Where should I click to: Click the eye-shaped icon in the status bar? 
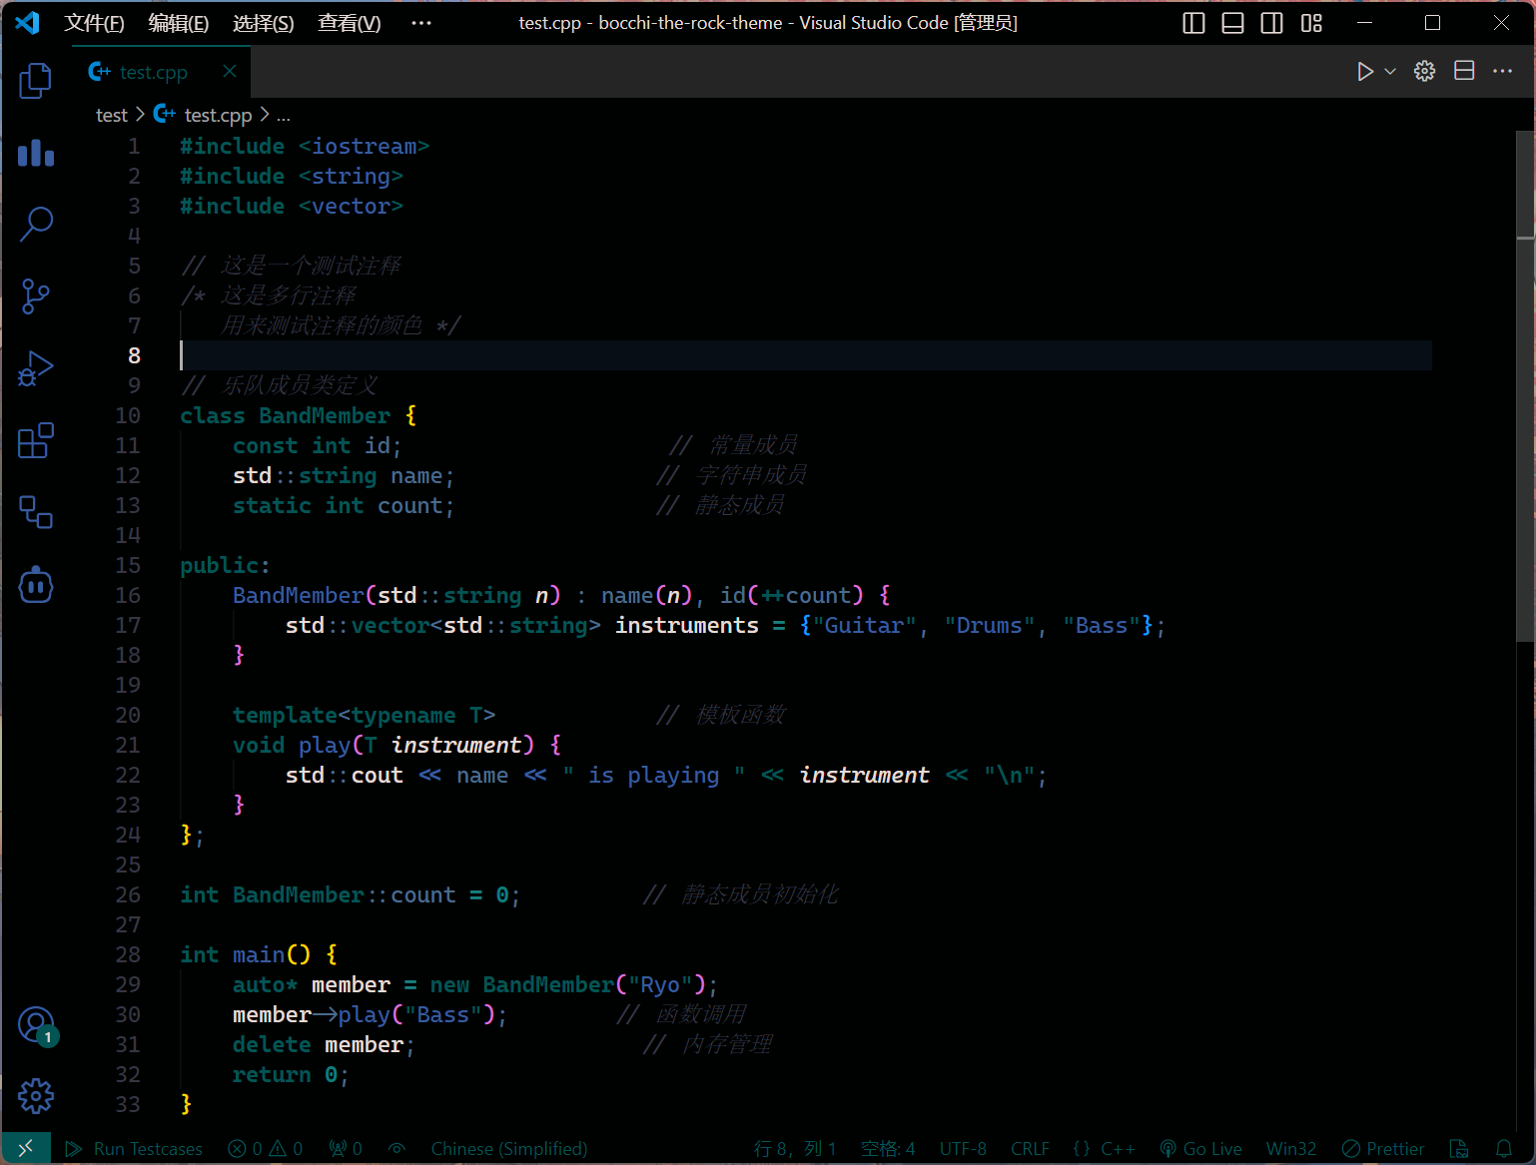(396, 1149)
